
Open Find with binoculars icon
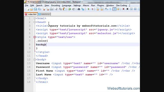(79, 9)
